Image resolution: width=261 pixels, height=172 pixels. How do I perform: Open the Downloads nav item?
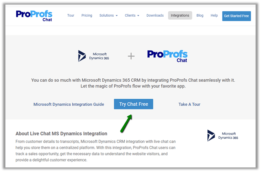(155, 15)
